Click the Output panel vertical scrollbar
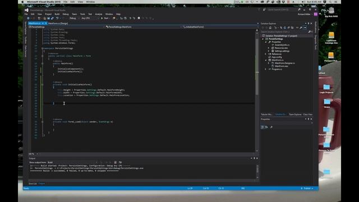359x202 pixels. click(x=257, y=171)
